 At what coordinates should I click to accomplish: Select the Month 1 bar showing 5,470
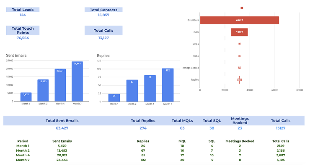tap(26, 97)
